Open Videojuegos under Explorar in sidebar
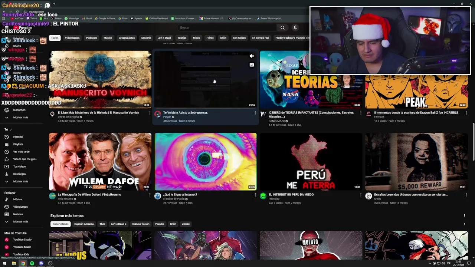Image resolution: width=475 pixels, height=267 pixels. [x=20, y=207]
